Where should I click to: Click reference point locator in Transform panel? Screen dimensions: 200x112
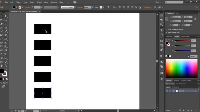pos(167,19)
